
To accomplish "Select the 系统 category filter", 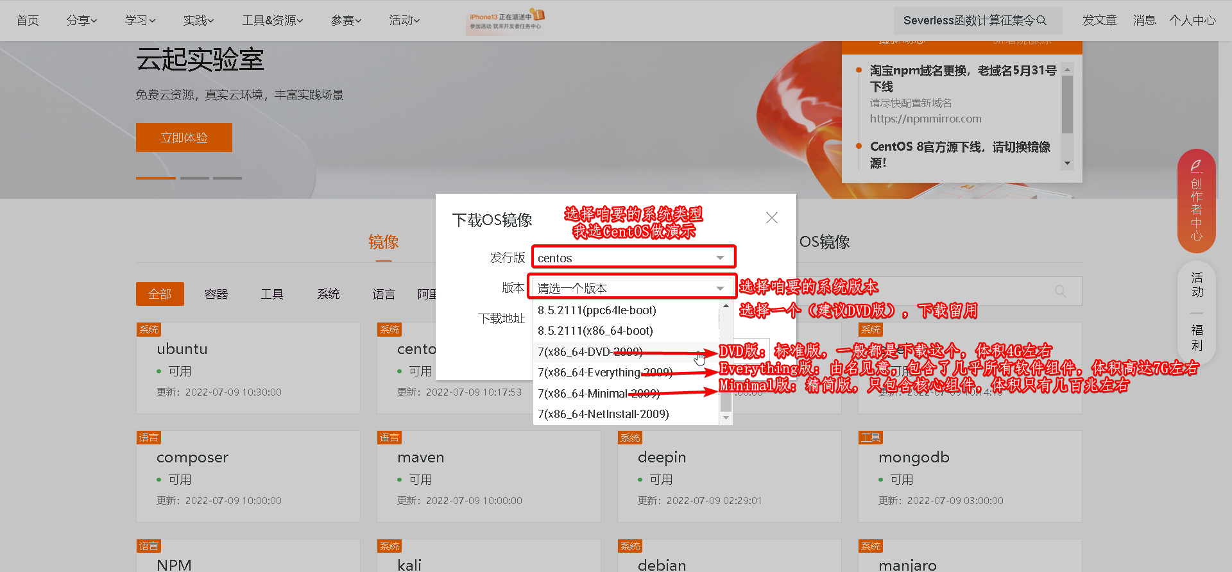I will tap(329, 294).
